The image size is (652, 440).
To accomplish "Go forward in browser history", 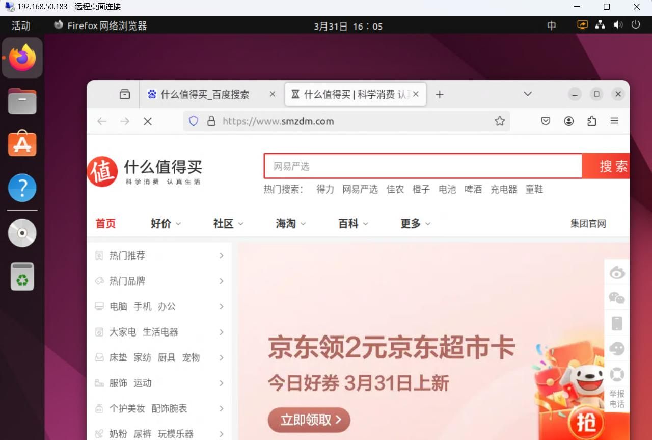I will coord(125,121).
